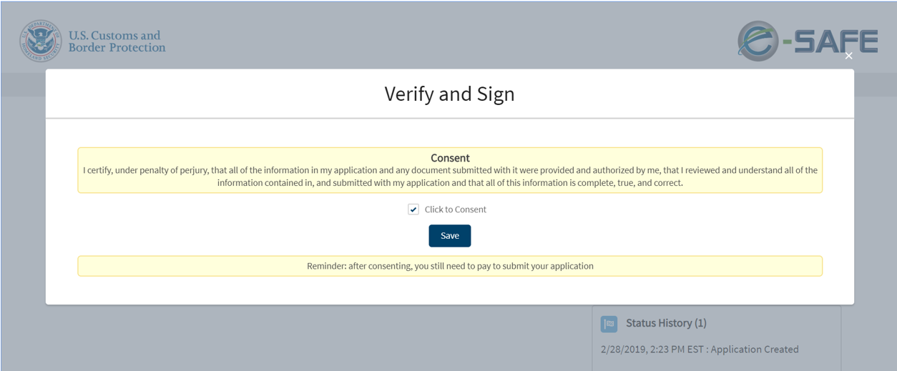
Task: Open U.S. Customs and Border Protection link
Action: click(x=117, y=41)
